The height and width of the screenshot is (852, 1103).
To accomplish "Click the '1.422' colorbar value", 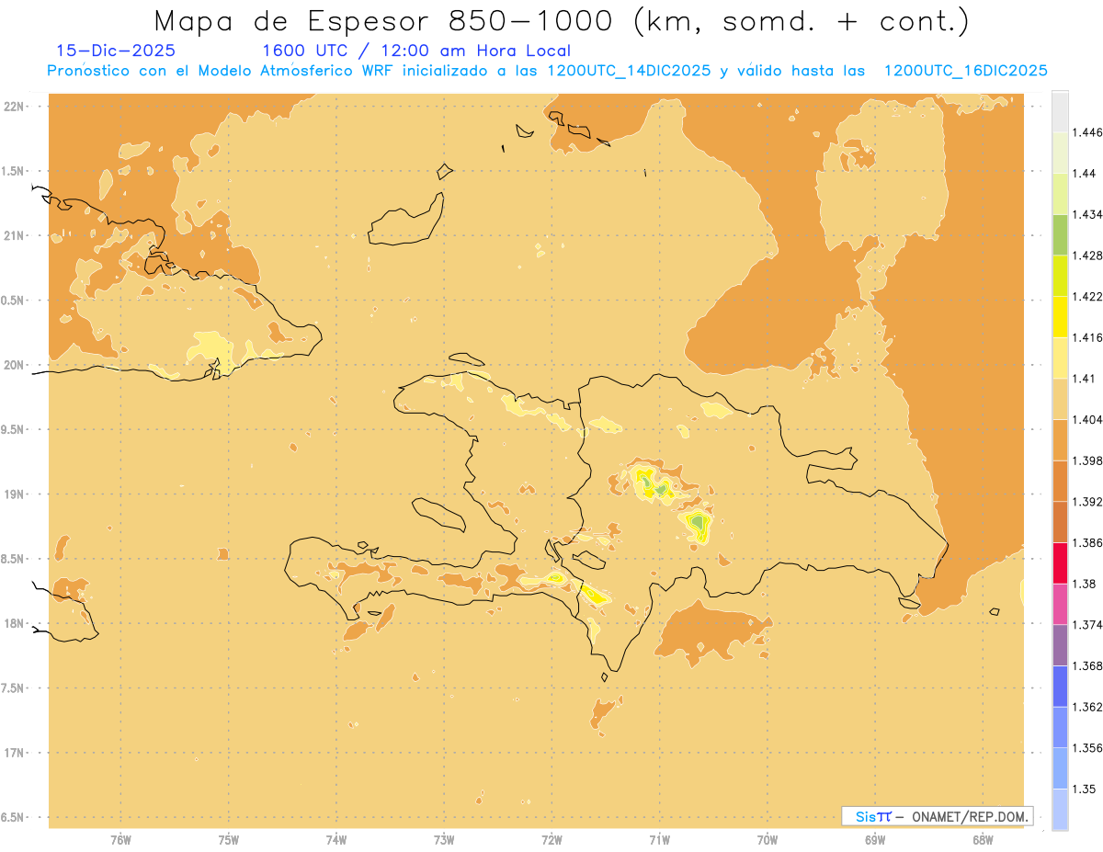I will pos(1087,297).
